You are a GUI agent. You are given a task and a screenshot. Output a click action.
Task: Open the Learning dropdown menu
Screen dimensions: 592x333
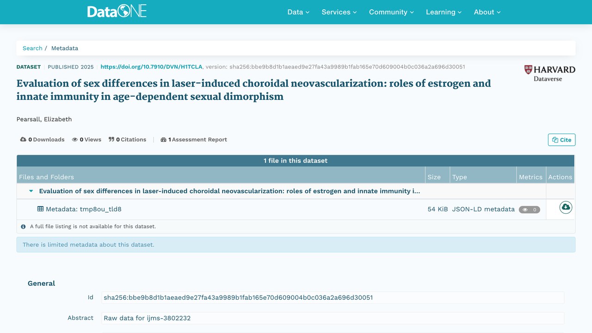pos(444,12)
